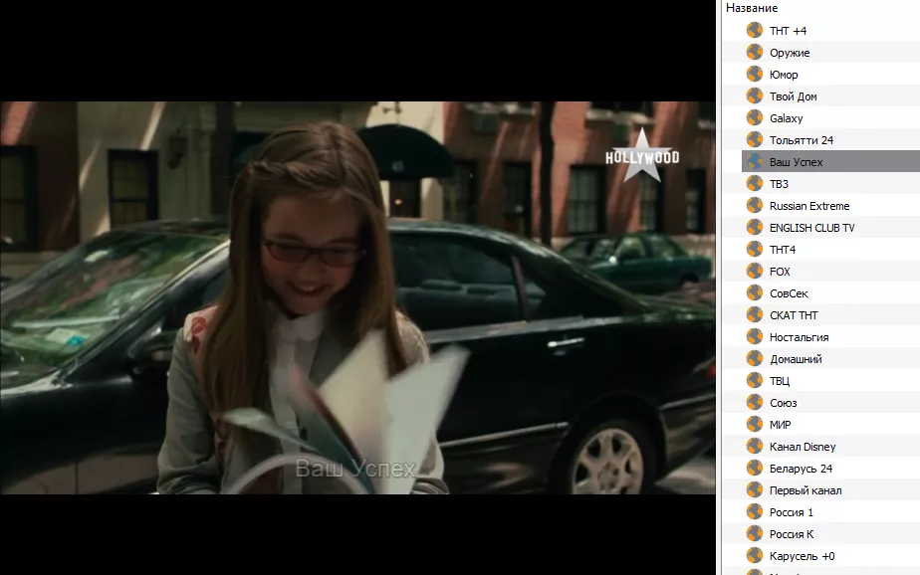Click the globe icon beside Тольятти 24
Viewport: 920px width, 575px height.
coord(755,139)
